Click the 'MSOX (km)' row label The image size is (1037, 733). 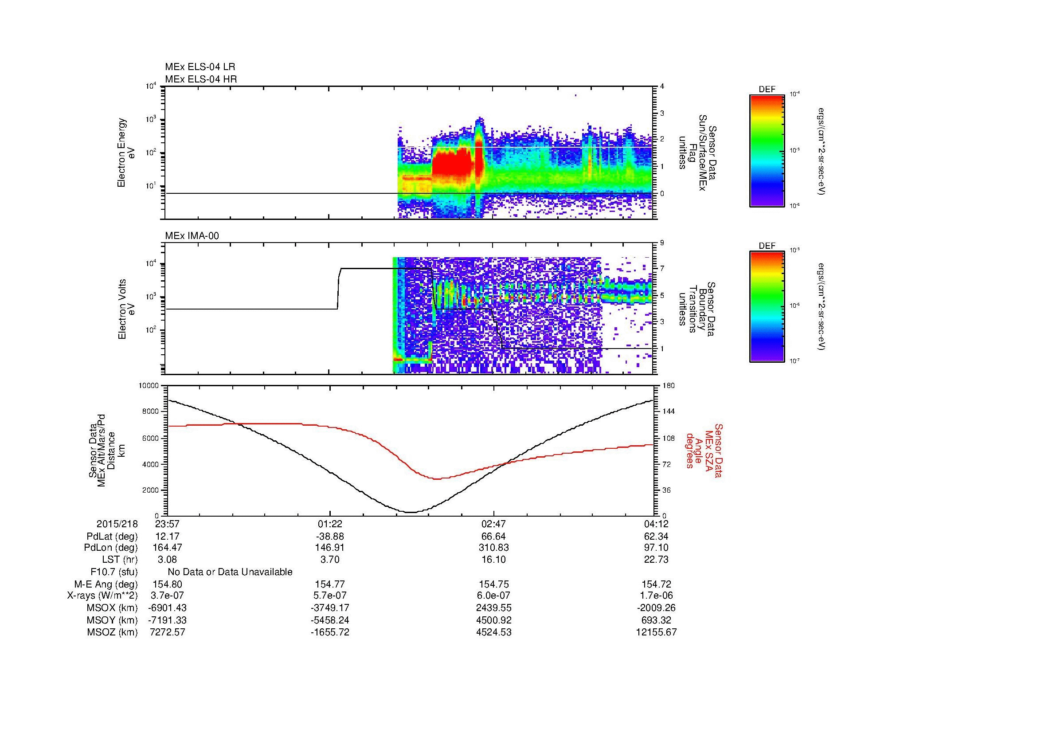pyautogui.click(x=113, y=608)
